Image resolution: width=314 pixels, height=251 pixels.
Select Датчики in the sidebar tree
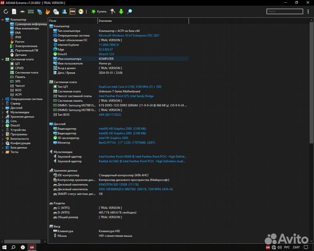coord(20,55)
